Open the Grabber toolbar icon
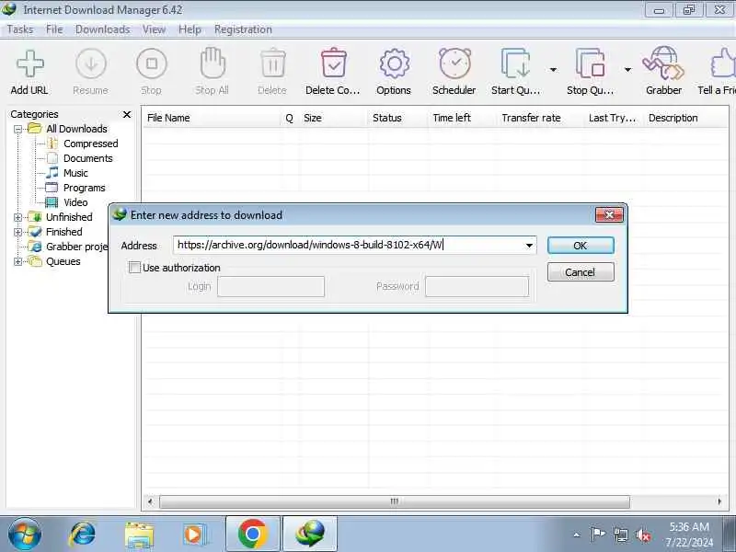The width and height of the screenshot is (736, 552). (663, 63)
